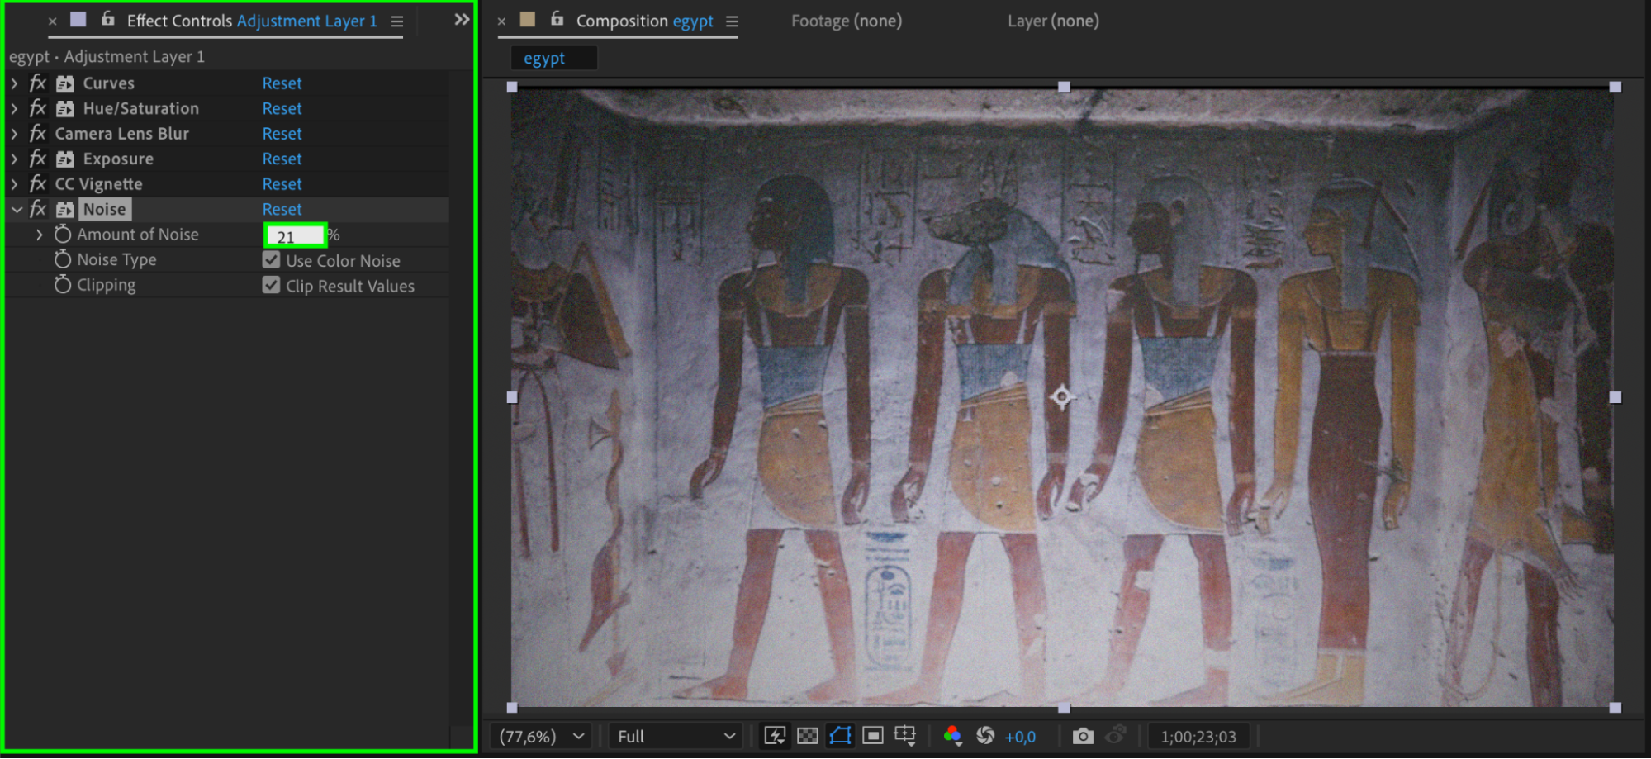Toggle the transparency grid icon

(808, 736)
